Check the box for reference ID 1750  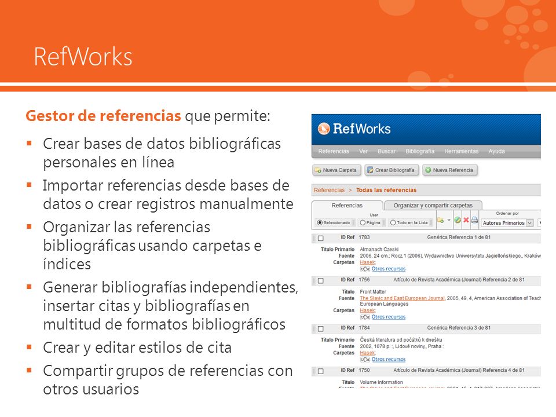pyautogui.click(x=321, y=371)
